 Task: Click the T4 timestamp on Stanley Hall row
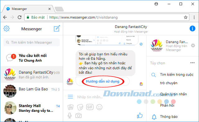pos(58,106)
